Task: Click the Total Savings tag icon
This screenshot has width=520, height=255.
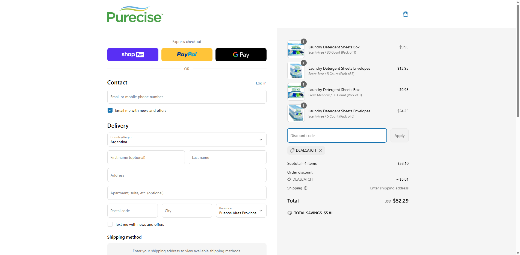Action: point(290,213)
